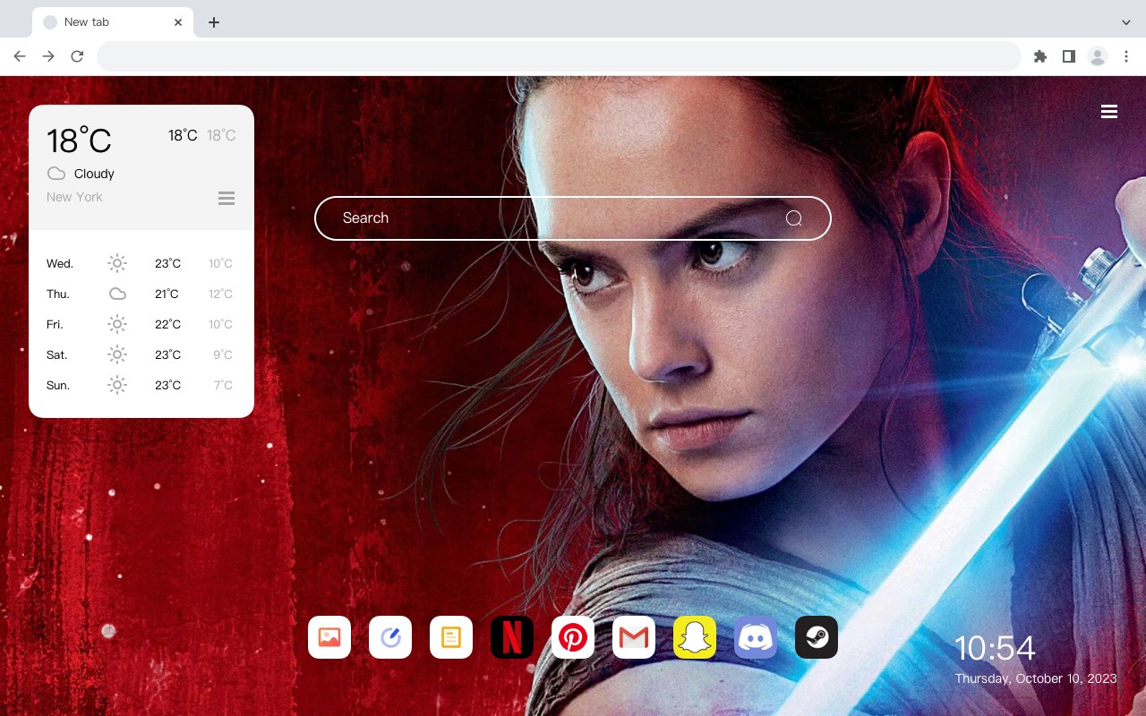Screen dimensions: 1146x716
Task: Open the Gmail shortcut
Action: pos(634,637)
